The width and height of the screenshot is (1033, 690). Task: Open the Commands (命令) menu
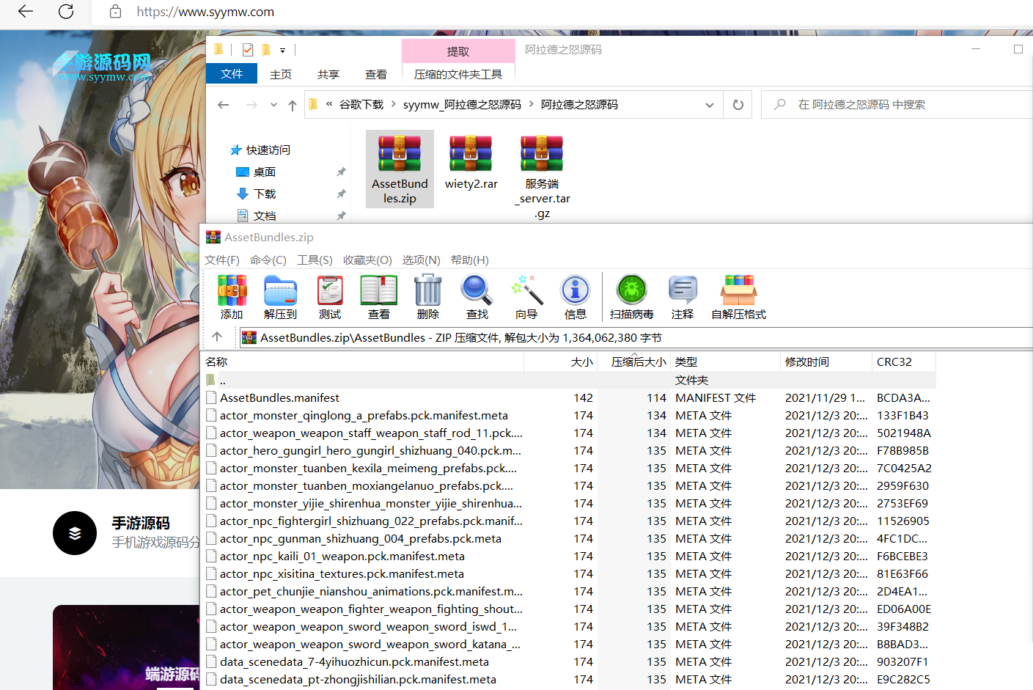click(268, 260)
